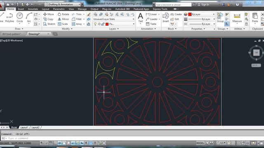Click the Trim tool
The image size is (264, 148).
(x=77, y=14)
